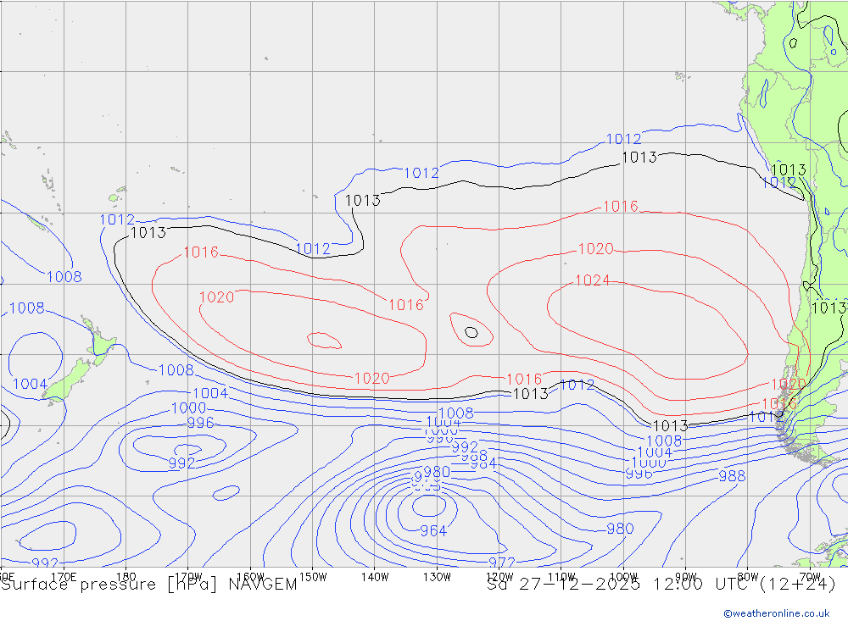848x621 pixels.
Task: Select the 1004 label west of New Zealand
Action: (30, 385)
